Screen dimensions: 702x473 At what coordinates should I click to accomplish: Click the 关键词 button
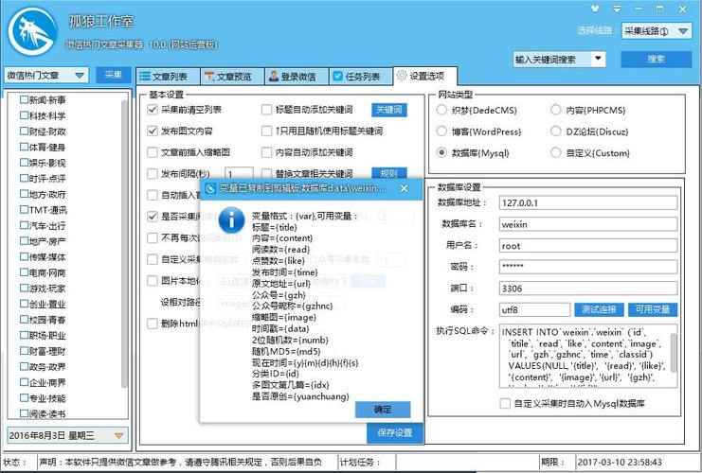coord(389,110)
